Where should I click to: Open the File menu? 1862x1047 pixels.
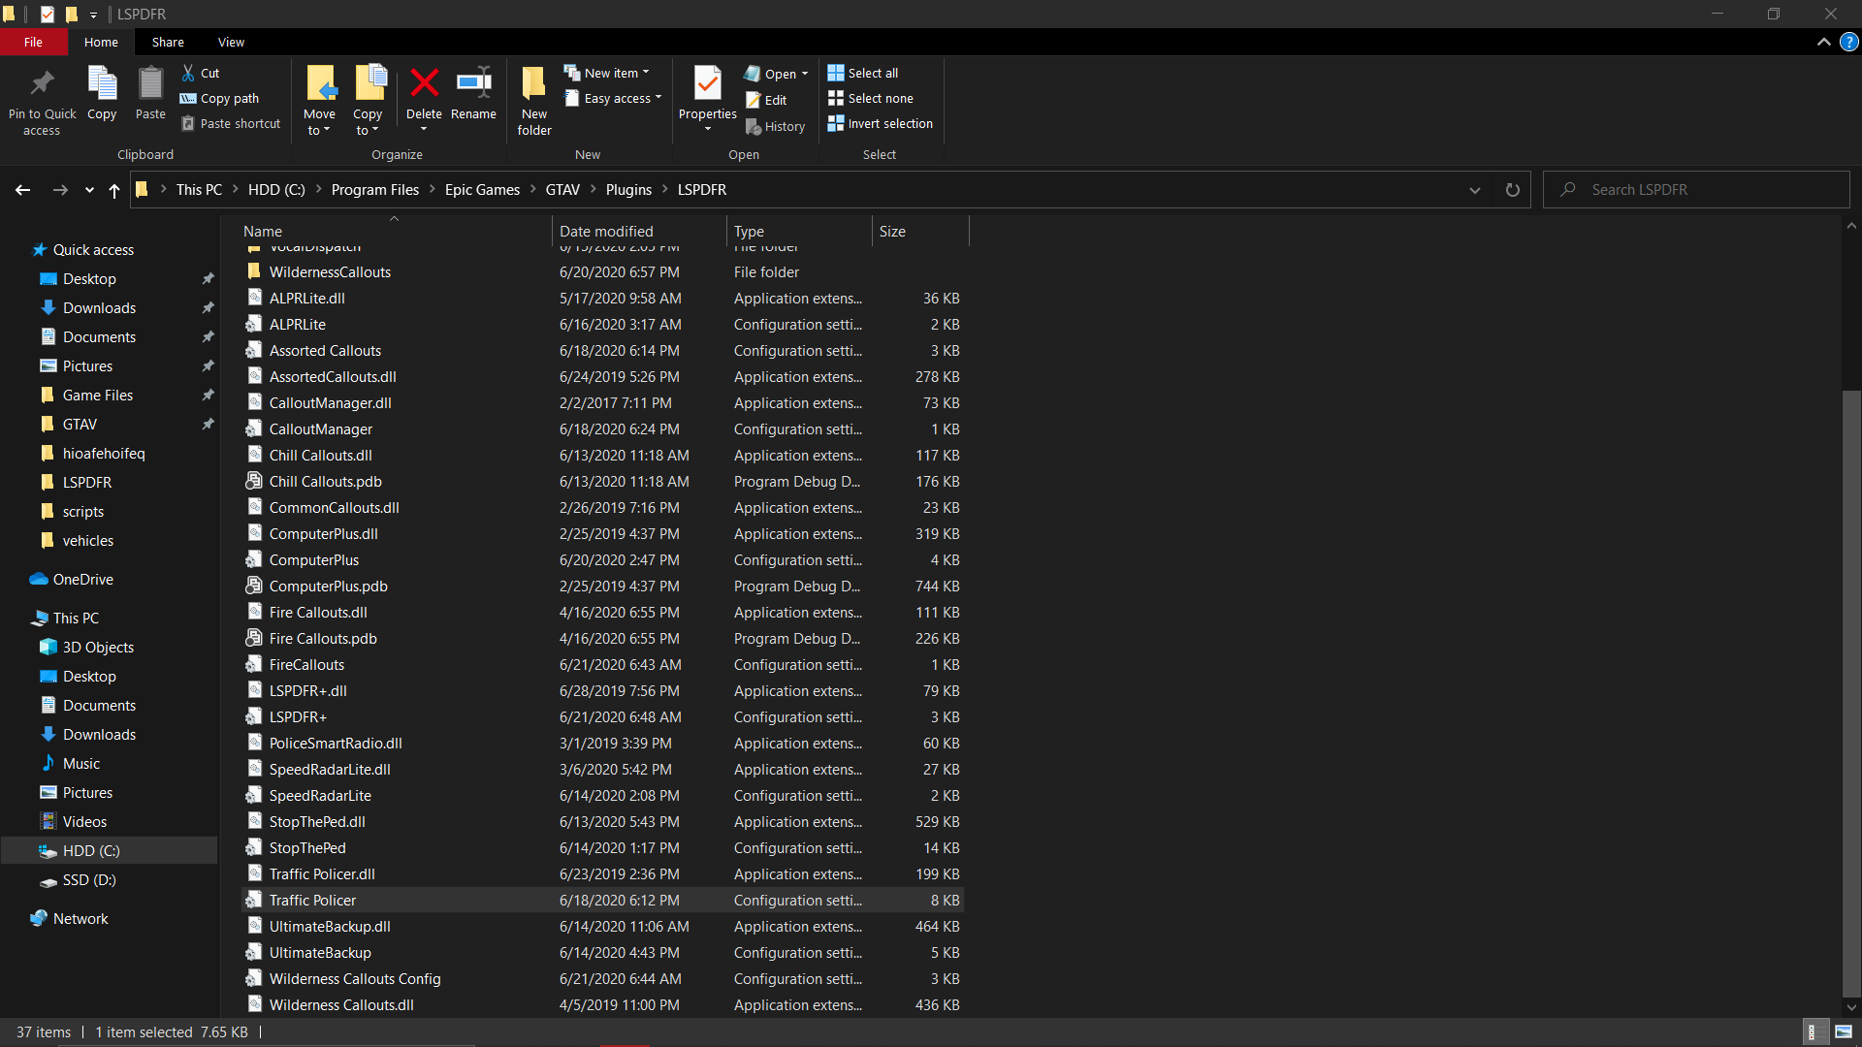tap(33, 43)
